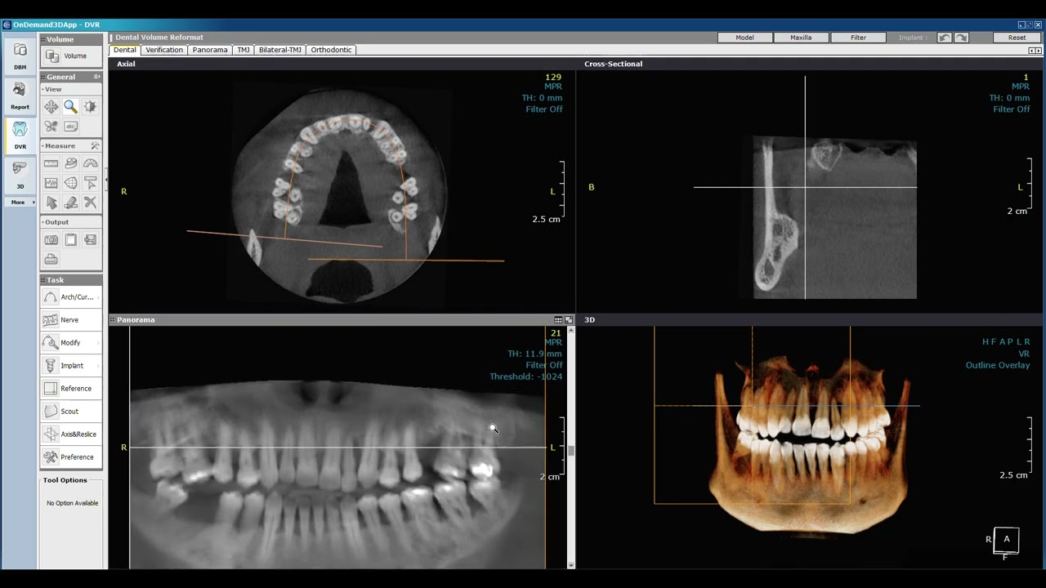Select the Pan move tool in View
This screenshot has width=1046, height=588.
coord(51,107)
